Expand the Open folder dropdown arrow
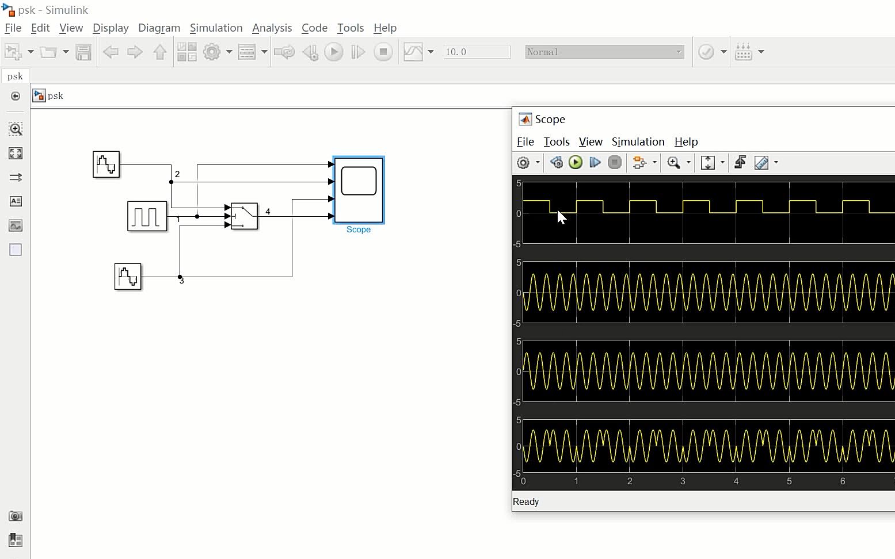Viewport: 895px width, 559px height. 66,52
